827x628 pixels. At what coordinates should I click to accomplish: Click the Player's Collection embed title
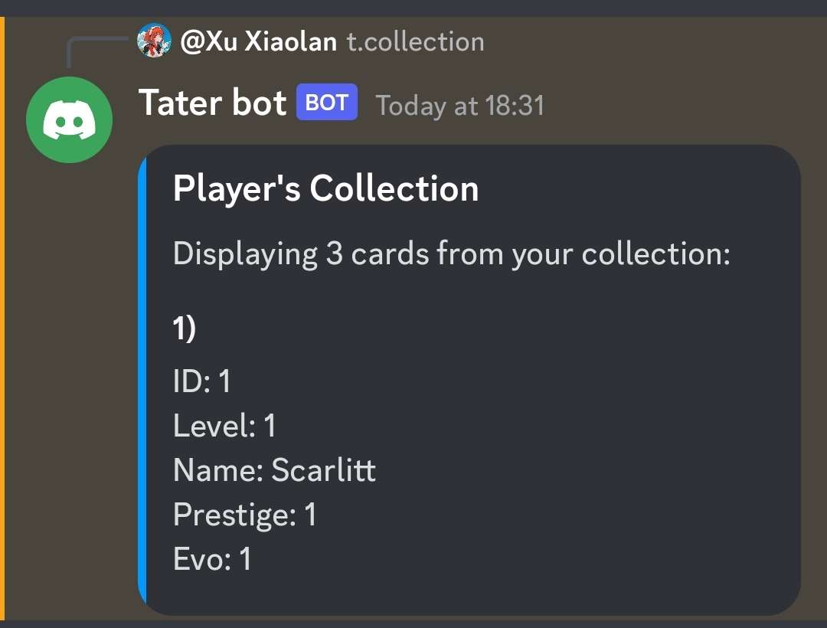tap(326, 188)
